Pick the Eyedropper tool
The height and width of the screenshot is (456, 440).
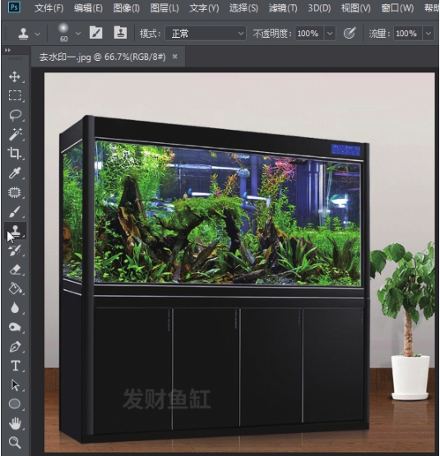[15, 173]
